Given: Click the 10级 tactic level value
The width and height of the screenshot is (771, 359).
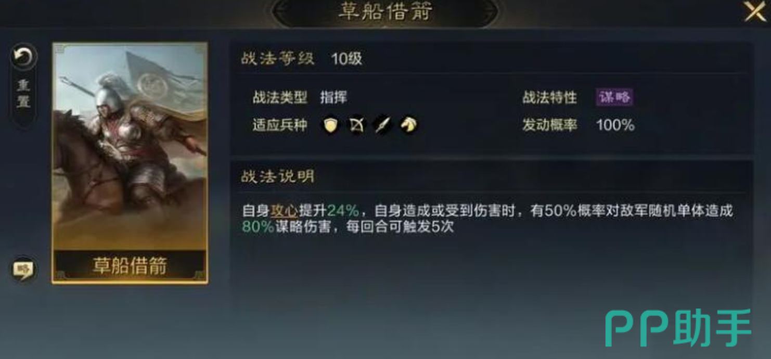Looking at the screenshot, I should (346, 59).
